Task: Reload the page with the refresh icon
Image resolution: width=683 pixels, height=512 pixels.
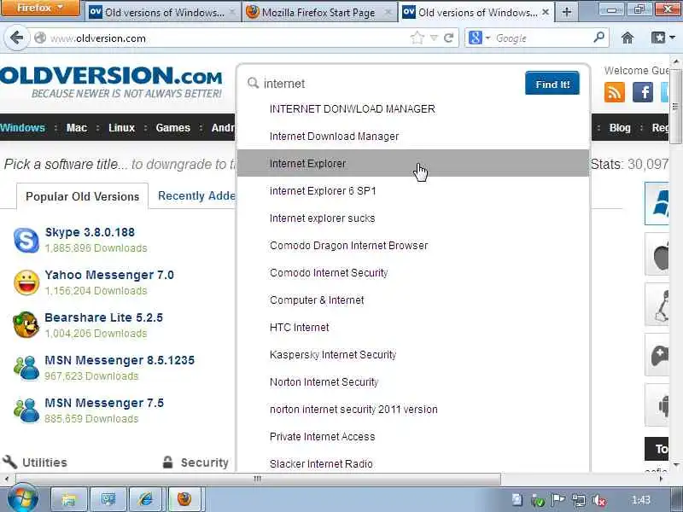Action: point(449,38)
